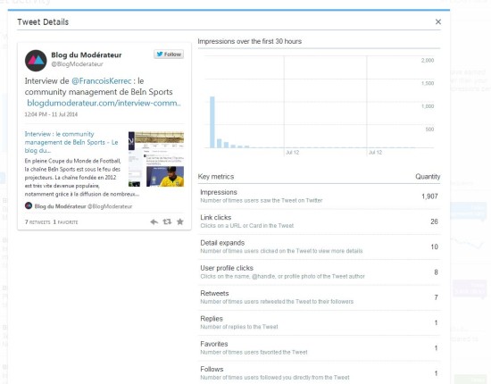This screenshot has width=491, height=384.
Task: Click the User profile clicks metric row
Action: [319, 272]
